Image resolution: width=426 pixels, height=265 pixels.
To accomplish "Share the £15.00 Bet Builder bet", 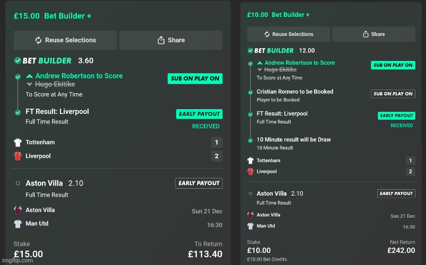I will [171, 40].
